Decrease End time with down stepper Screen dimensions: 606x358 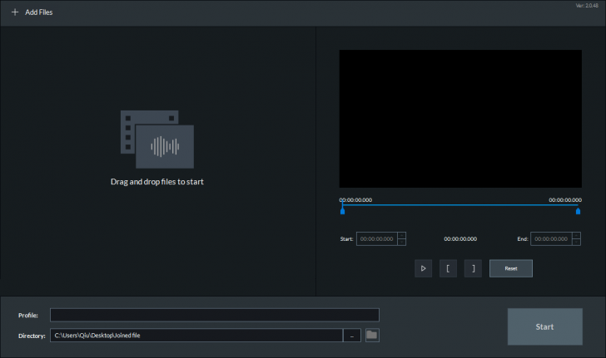pyautogui.click(x=576, y=243)
